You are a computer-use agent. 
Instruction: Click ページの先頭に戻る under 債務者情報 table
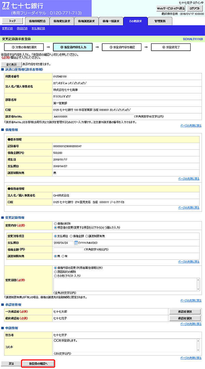pyautogui.click(x=189, y=208)
